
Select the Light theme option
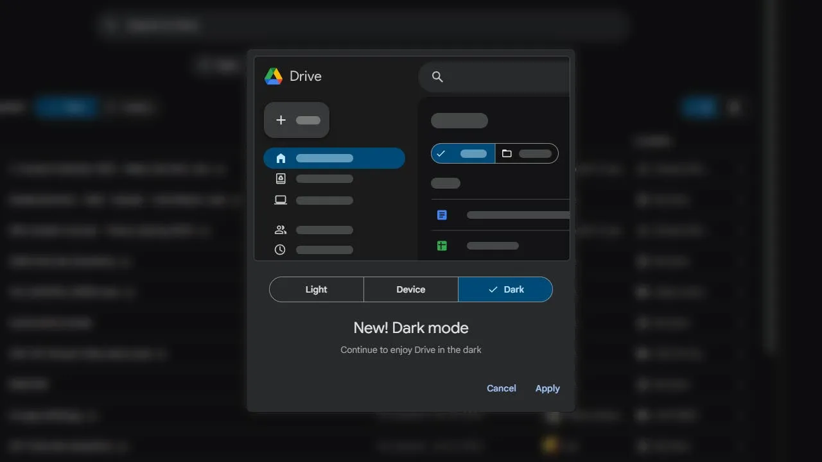(316, 289)
